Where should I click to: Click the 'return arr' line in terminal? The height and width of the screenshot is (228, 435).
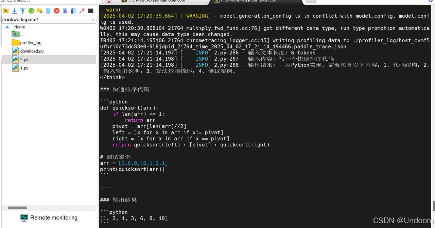pos(140,120)
